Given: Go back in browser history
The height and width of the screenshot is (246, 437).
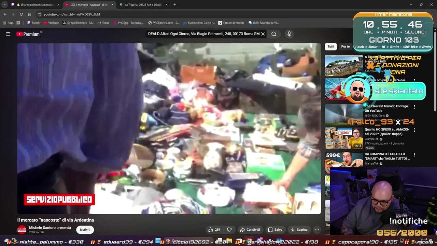Looking at the screenshot, I should pyautogui.click(x=5, y=14).
